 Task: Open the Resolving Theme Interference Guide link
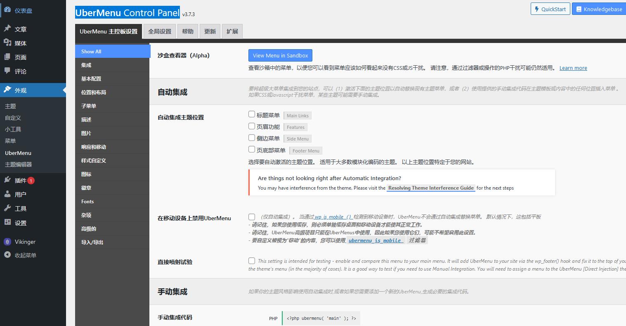(431, 188)
